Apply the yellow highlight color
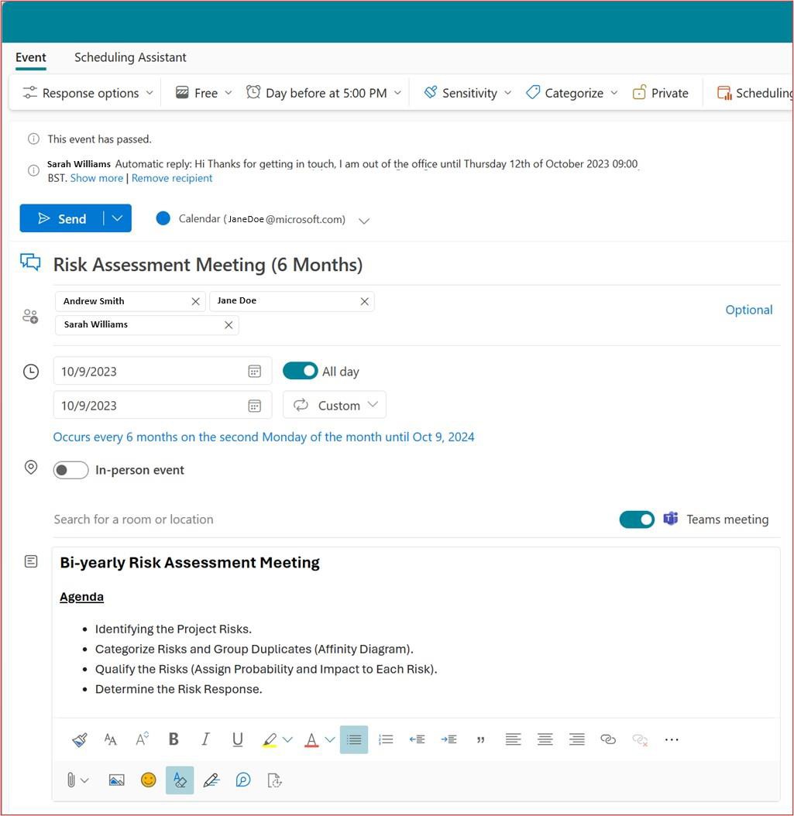 click(270, 739)
